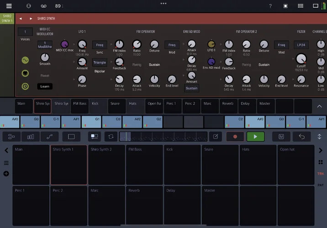Select the sine wave oscillator icon
The height and width of the screenshot is (228, 327).
25,60
